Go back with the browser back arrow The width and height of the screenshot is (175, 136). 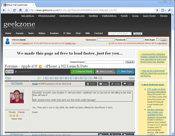pos(4,10)
